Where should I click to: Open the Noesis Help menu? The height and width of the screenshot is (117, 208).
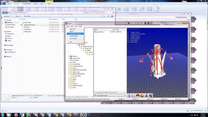80,27
